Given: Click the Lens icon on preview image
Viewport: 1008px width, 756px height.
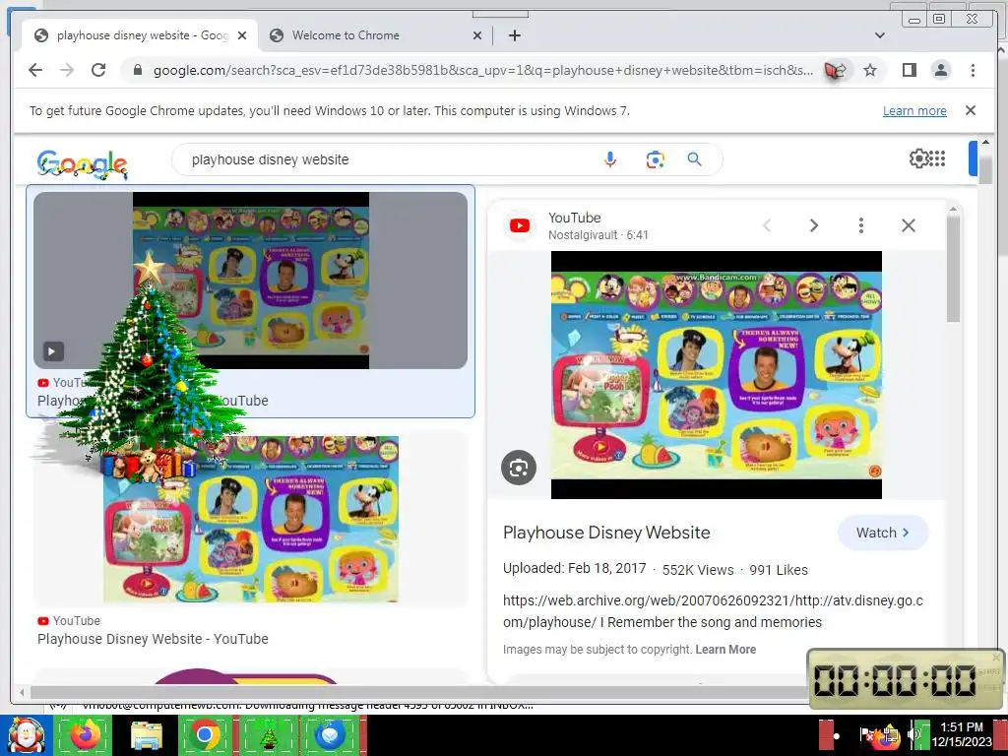Looking at the screenshot, I should (519, 468).
